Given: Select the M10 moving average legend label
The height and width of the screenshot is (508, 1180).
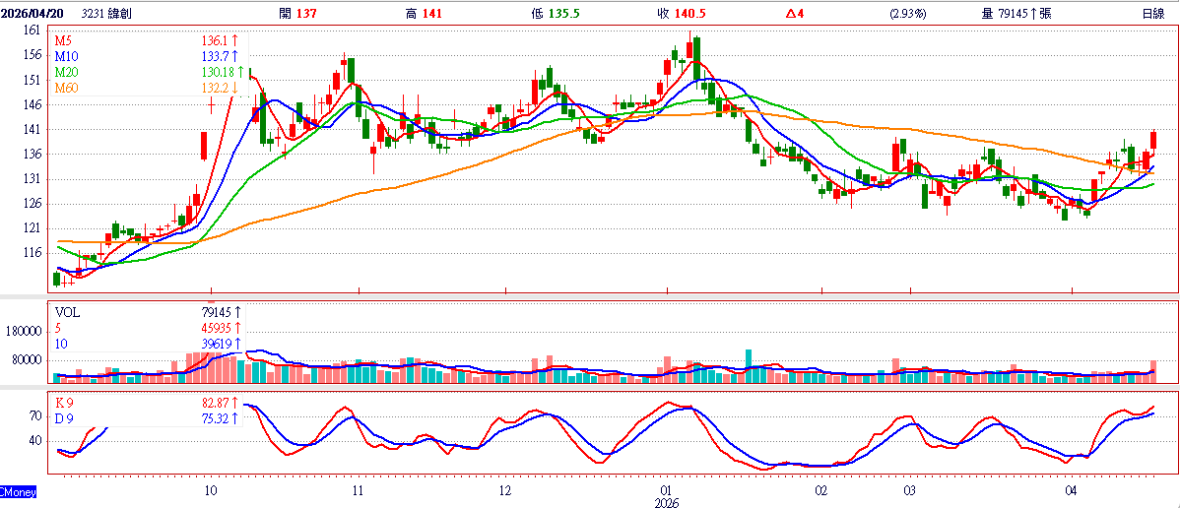Looking at the screenshot, I should tap(66, 57).
